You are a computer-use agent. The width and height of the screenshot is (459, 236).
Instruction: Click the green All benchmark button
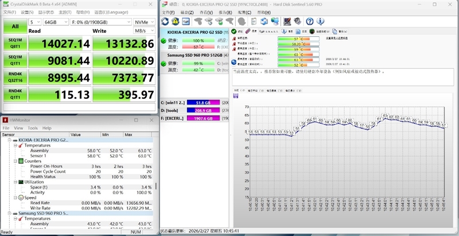[x=15, y=26]
